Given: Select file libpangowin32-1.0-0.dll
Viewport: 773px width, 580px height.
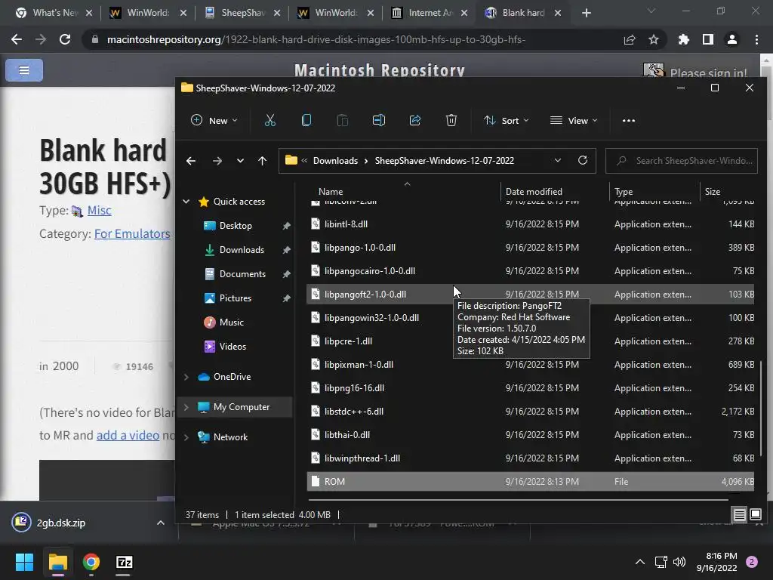Looking at the screenshot, I should (x=531, y=318).
